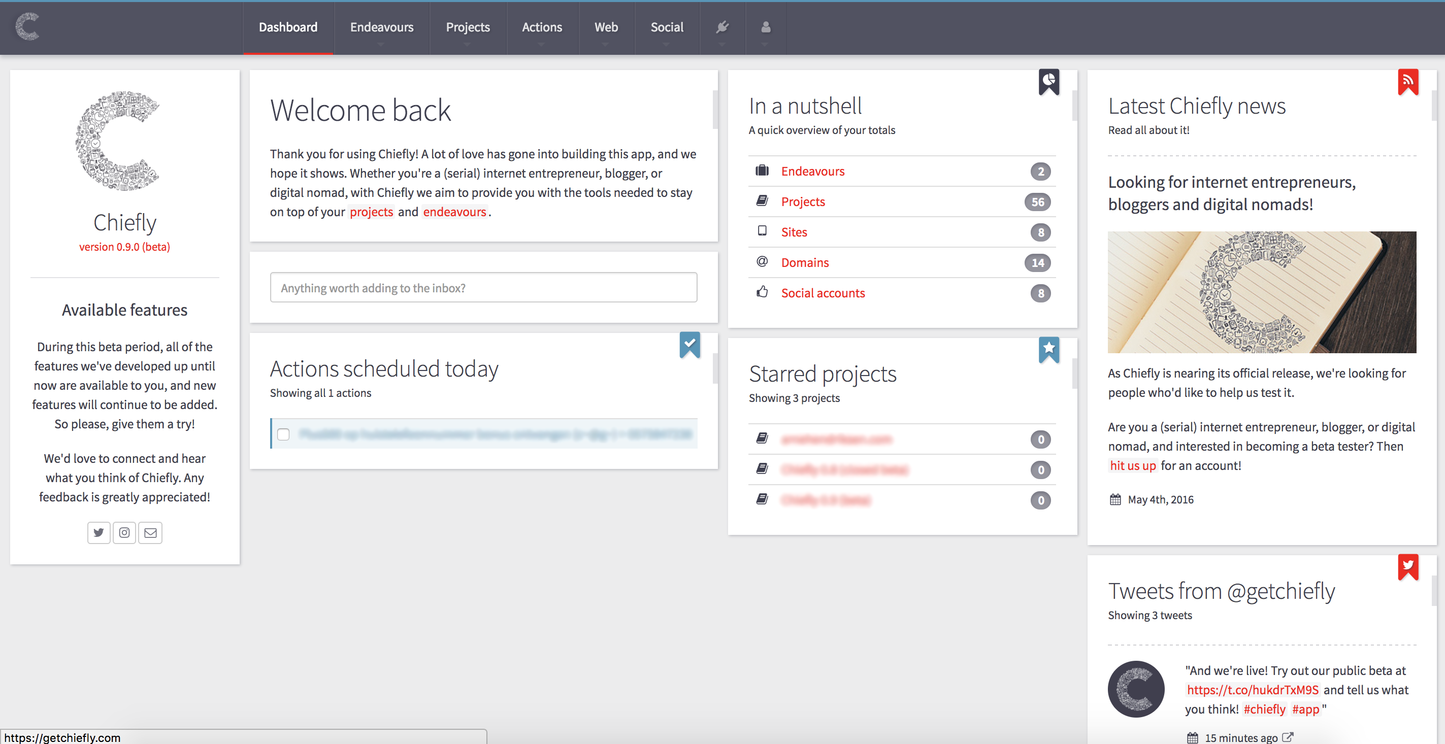Click the Domains count badge 14

1037,262
